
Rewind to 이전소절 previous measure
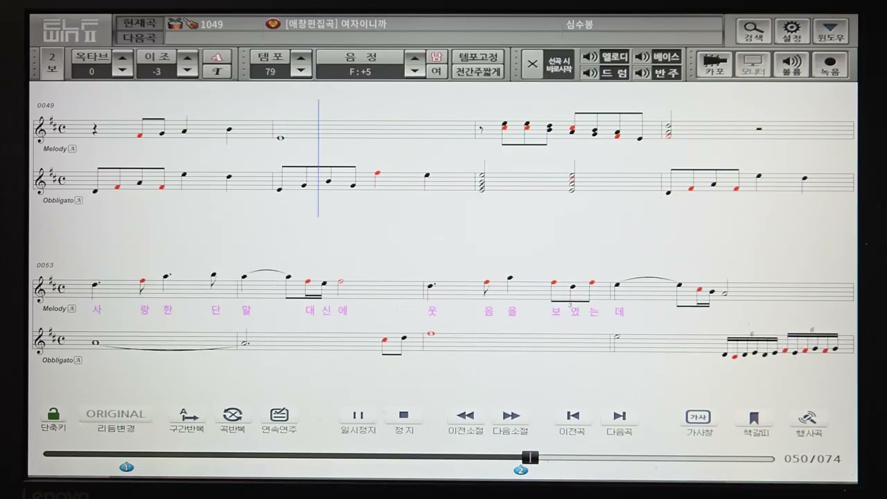point(466,421)
